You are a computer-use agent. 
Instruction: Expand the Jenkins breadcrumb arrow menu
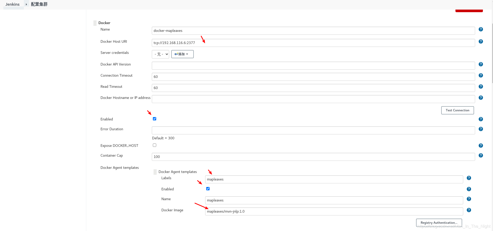click(26, 4)
